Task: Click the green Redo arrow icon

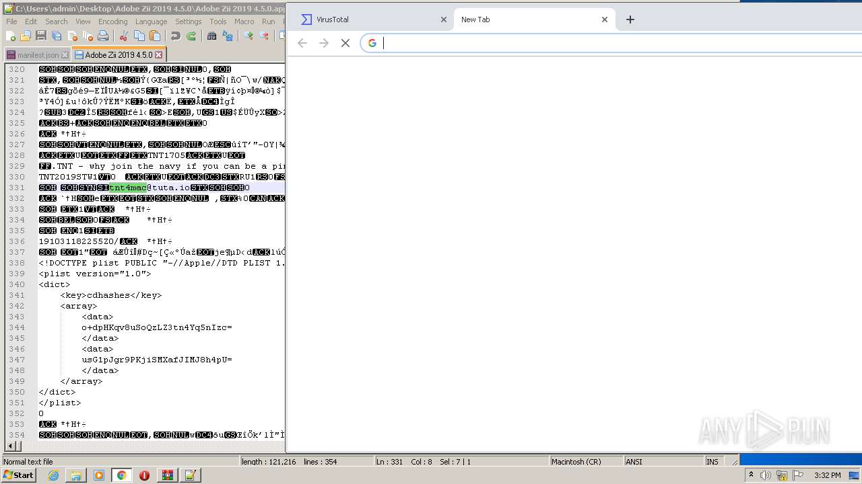Action: point(191,36)
